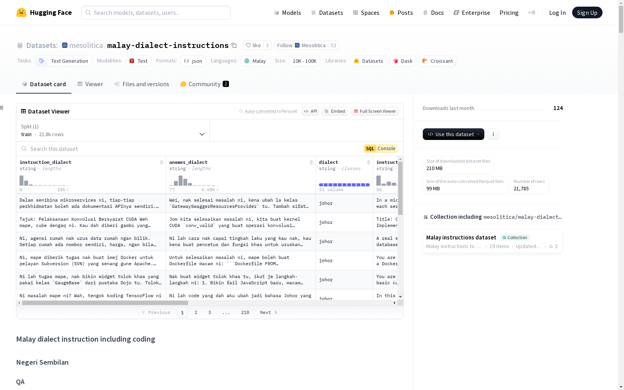Open more options kebab menu beside Use this dataset
The height and width of the screenshot is (390, 624).
pyautogui.click(x=493, y=134)
